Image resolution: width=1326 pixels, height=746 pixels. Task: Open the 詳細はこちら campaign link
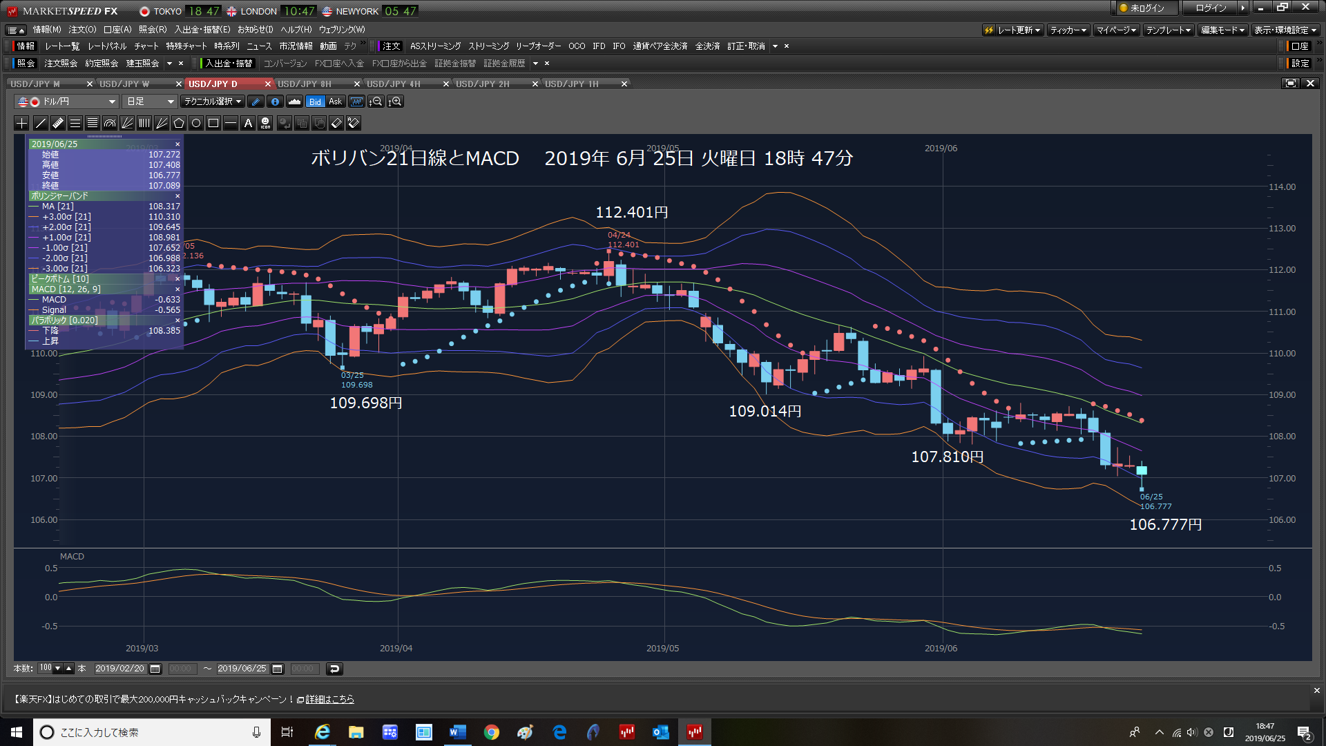330,699
